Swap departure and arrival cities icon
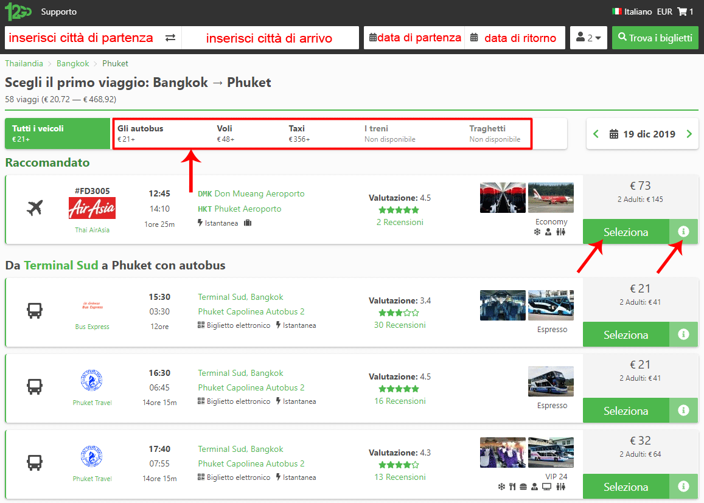Screen dimensions: 704x503 click(x=170, y=38)
